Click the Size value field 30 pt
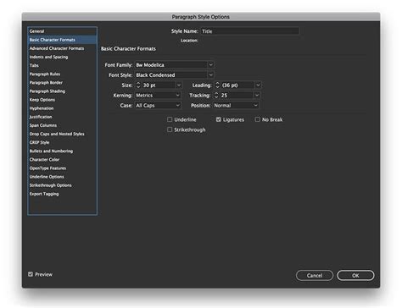This screenshot has height=308, width=402. 159,85
